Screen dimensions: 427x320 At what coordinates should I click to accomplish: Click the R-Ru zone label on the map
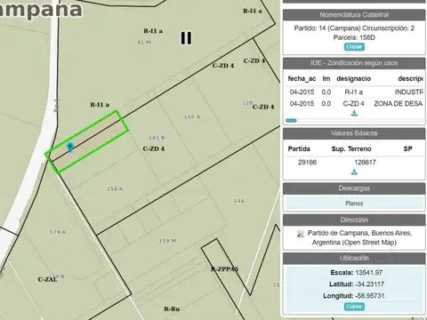coord(172,309)
